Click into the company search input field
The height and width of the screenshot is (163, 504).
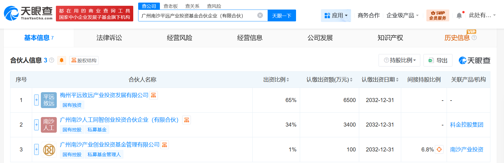click(x=197, y=16)
